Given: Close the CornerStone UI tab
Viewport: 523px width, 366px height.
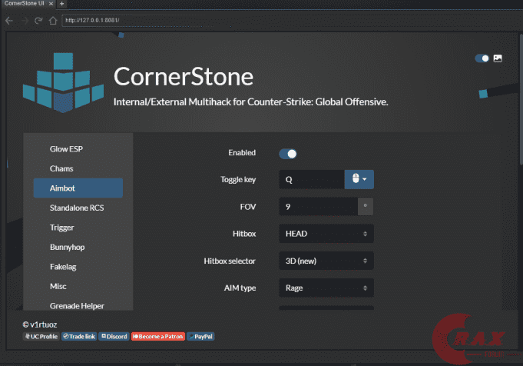Looking at the screenshot, I should 51,4.
